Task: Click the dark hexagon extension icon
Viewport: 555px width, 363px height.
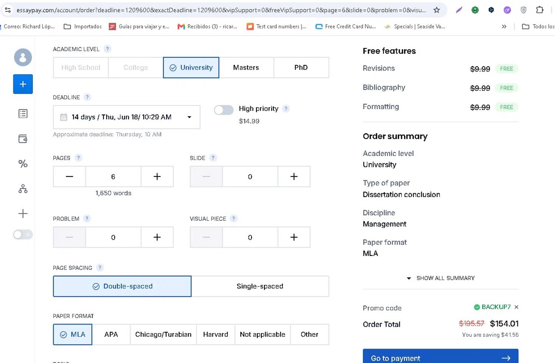Action: point(491,10)
